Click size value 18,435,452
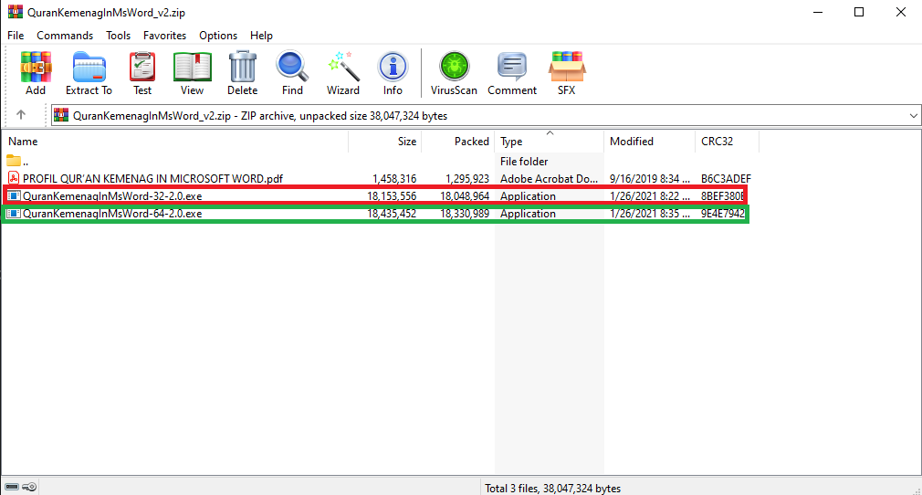The image size is (922, 495). pyautogui.click(x=392, y=214)
